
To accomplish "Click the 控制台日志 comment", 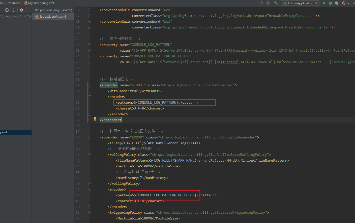I will coord(118,79).
